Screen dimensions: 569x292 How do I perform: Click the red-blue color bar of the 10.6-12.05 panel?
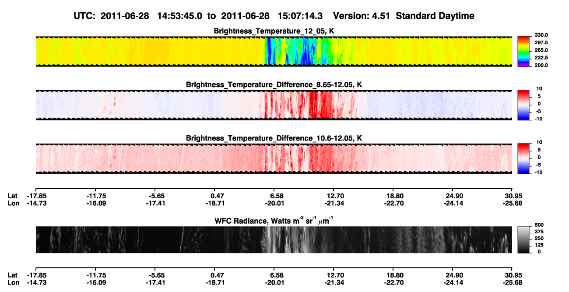point(523,158)
